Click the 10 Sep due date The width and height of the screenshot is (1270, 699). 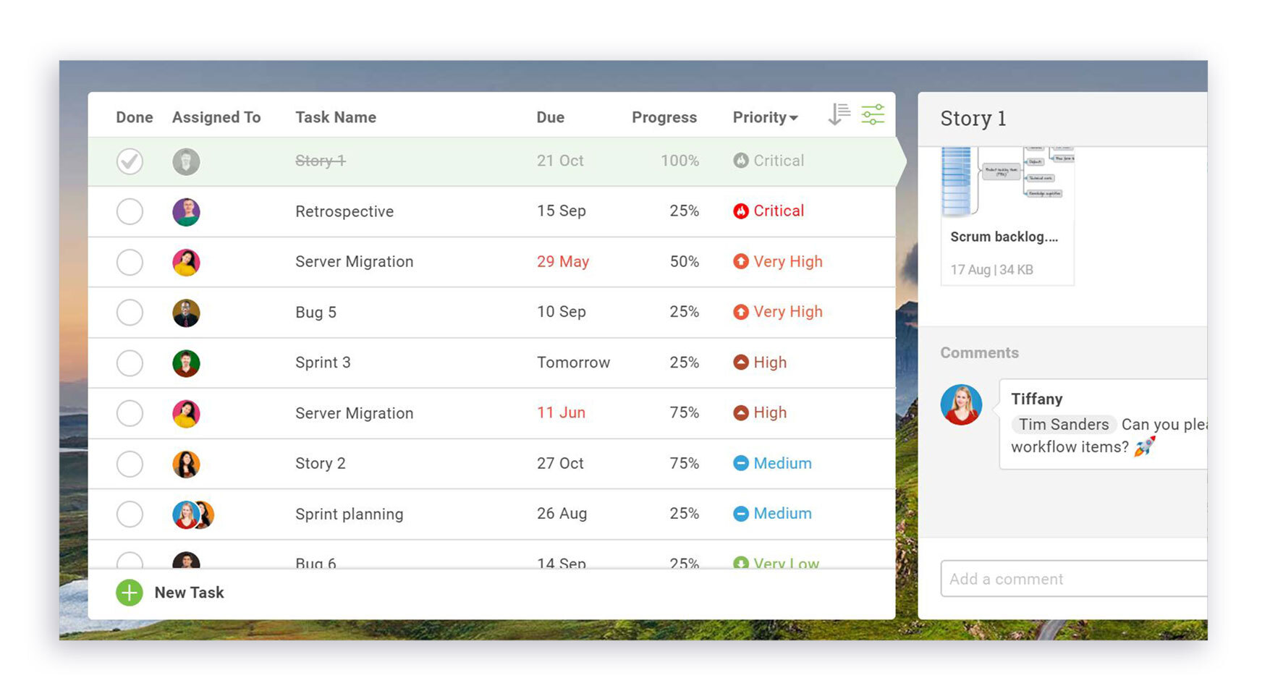click(x=562, y=312)
